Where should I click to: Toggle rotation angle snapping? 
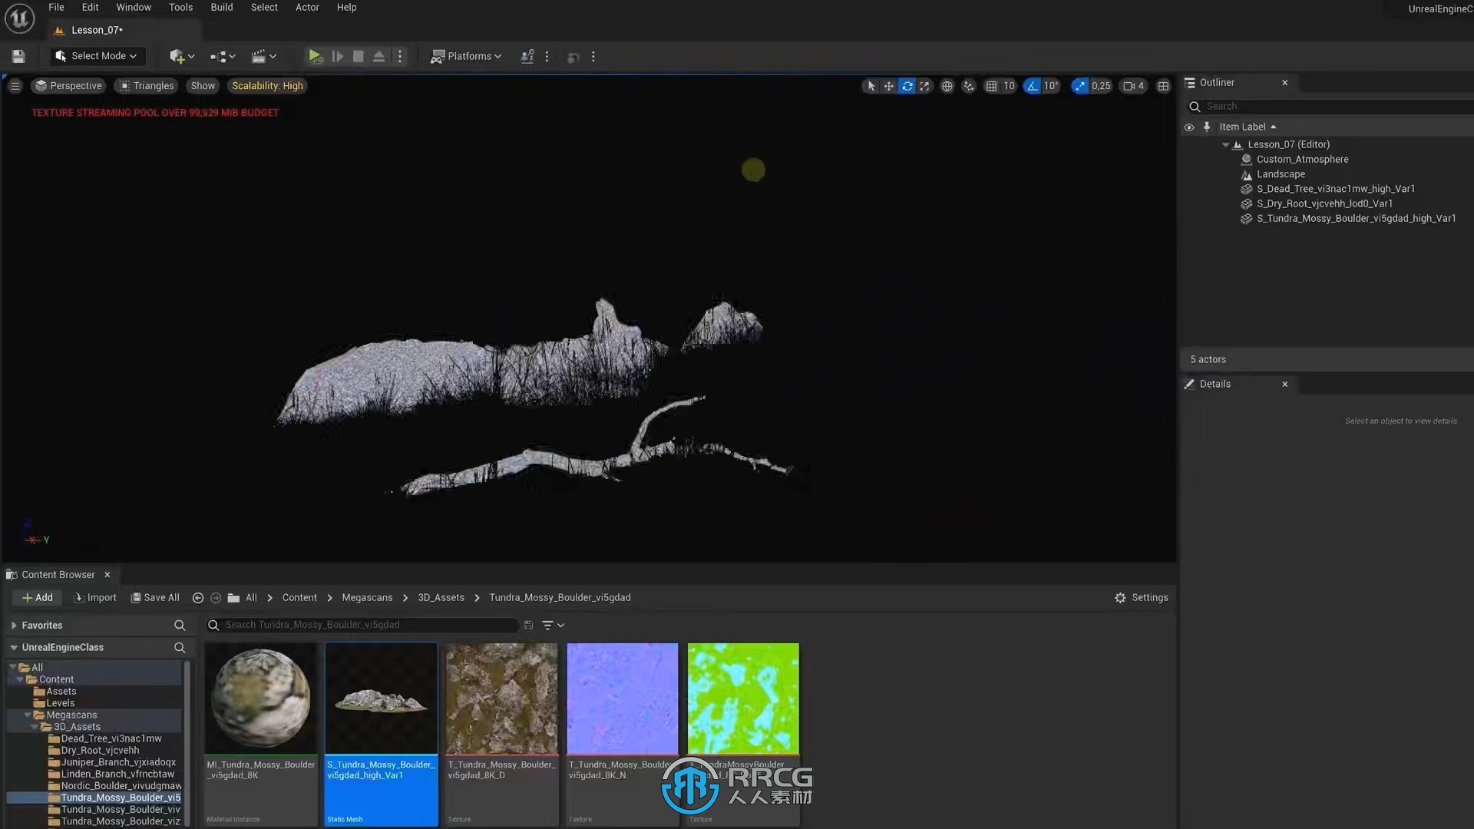point(1032,86)
